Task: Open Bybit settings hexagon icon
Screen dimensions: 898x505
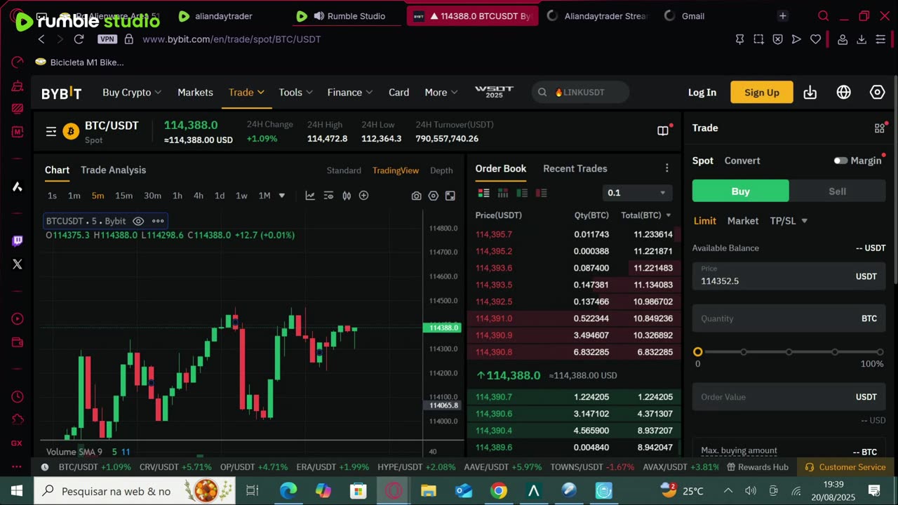Action: click(877, 93)
